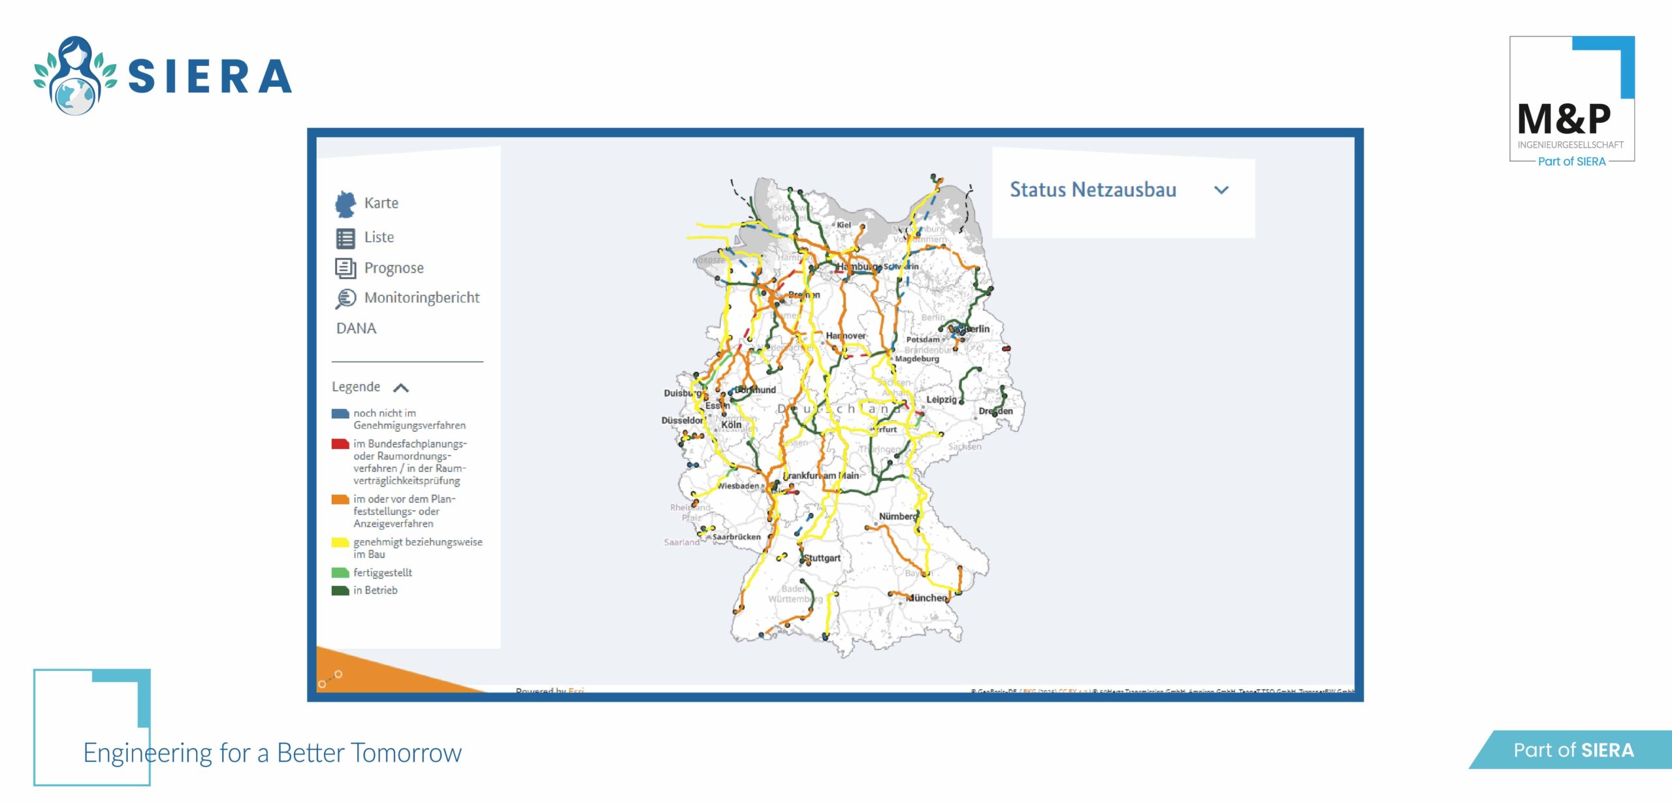Collapse the Legende section chevron

pyautogui.click(x=401, y=387)
